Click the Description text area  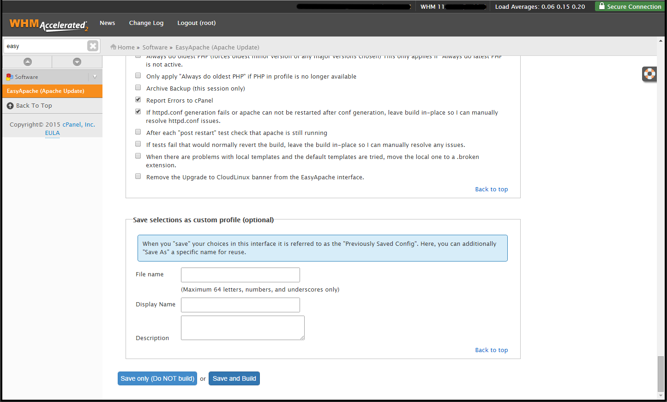[243, 328]
